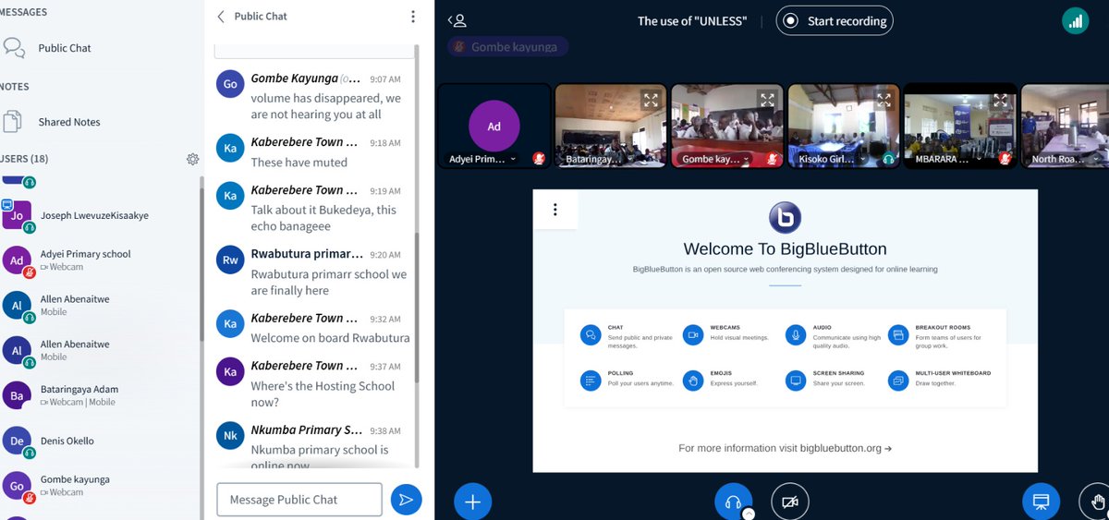This screenshot has height=520, width=1109.
Task: Click the Chat feature icon on slide
Action: tap(591, 334)
